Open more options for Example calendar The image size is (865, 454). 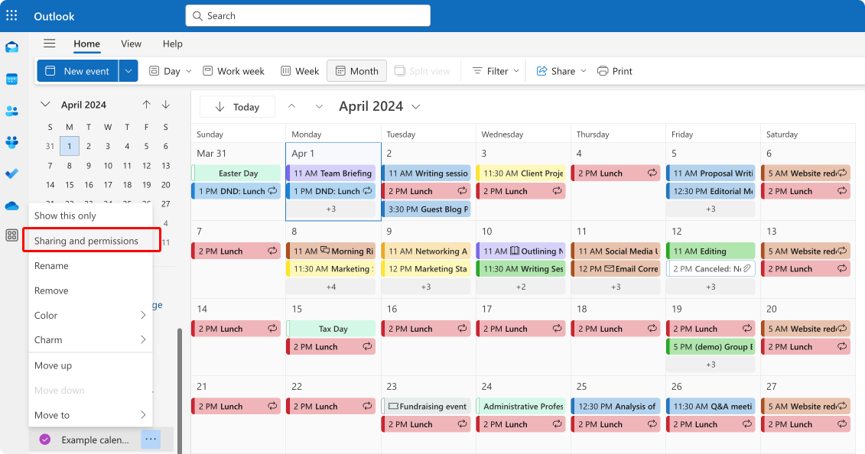151,439
